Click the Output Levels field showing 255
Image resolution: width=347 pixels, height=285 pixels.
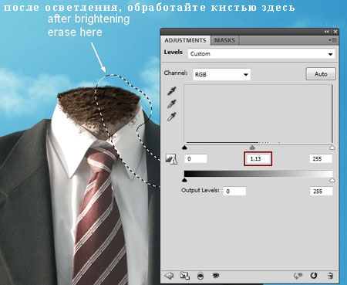point(322,192)
